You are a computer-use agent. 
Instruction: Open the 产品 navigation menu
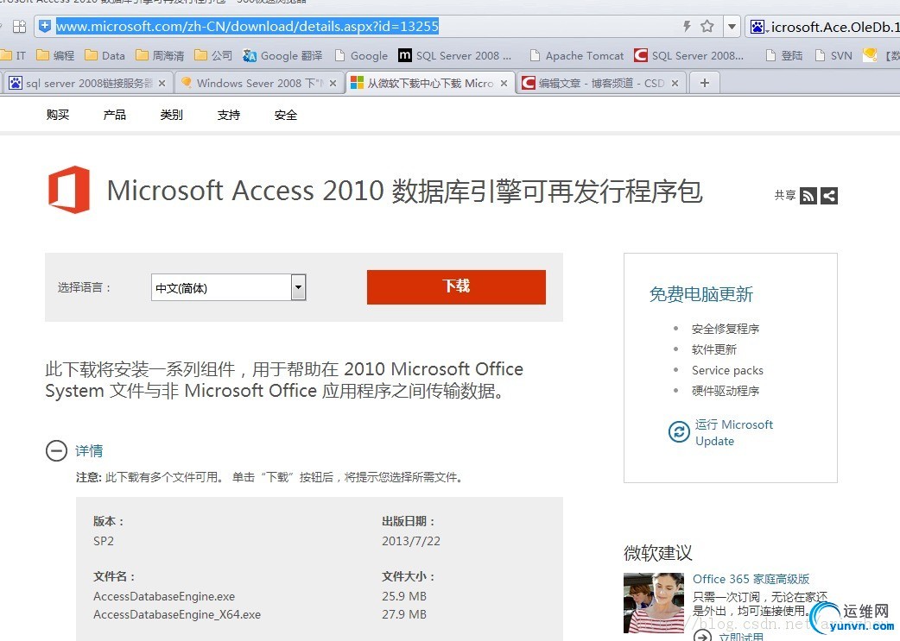pyautogui.click(x=115, y=115)
